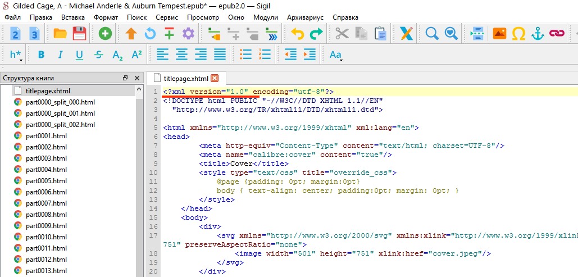The image size is (578, 277).
Task: Open the Find and Replace magnifier
Action: (432, 34)
